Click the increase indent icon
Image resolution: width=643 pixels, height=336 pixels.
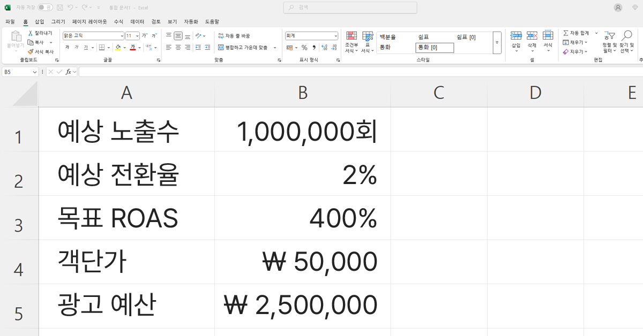click(x=208, y=48)
